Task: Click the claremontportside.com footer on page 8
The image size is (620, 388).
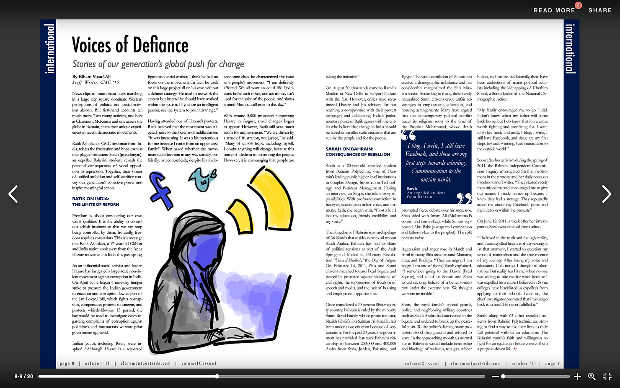Action: [x=146, y=363]
